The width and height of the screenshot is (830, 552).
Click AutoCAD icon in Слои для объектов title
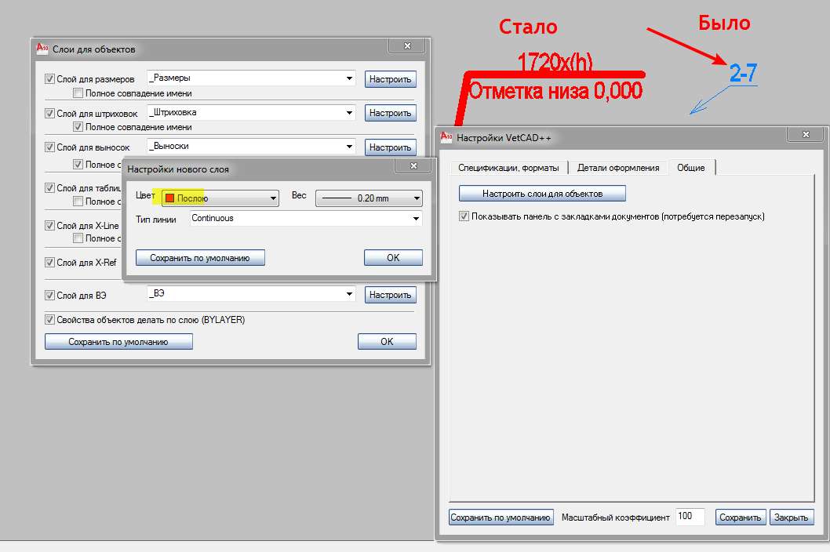[42, 49]
